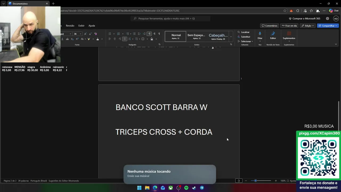Show paragraph marks with pilcrow icon
The width and height of the screenshot is (341, 192).
point(159,34)
